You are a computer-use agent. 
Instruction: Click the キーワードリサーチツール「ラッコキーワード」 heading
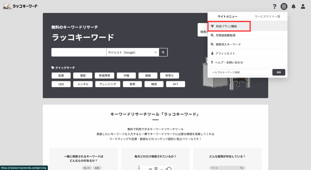(155, 114)
